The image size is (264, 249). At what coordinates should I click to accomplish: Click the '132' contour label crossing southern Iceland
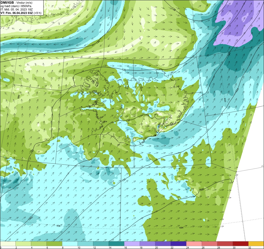[x=128, y=120]
